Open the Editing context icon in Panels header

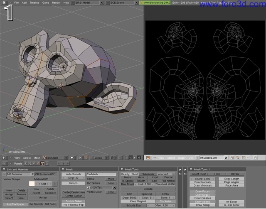point(42,164)
